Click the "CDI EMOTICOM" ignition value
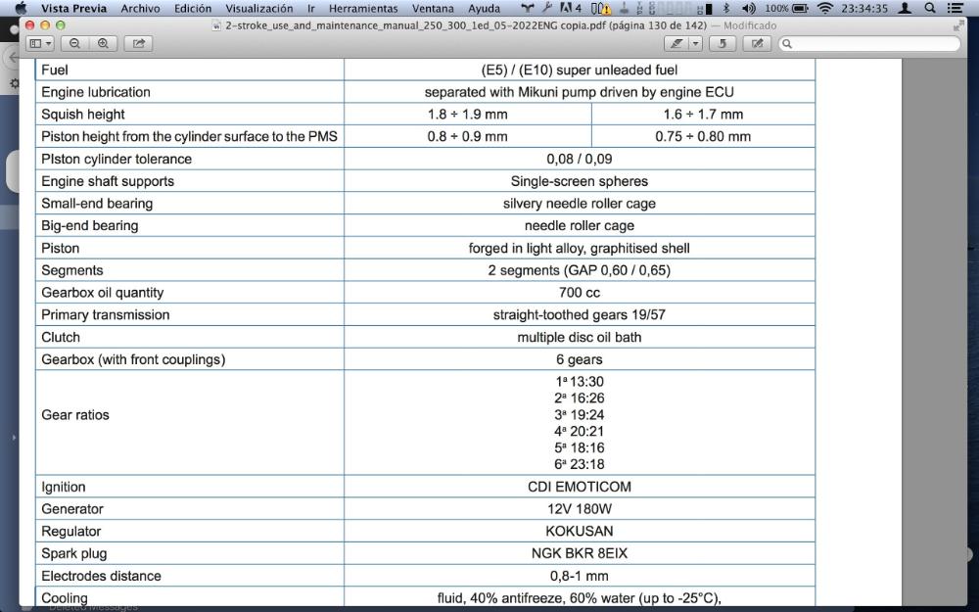979x612 pixels. pyautogui.click(x=579, y=487)
